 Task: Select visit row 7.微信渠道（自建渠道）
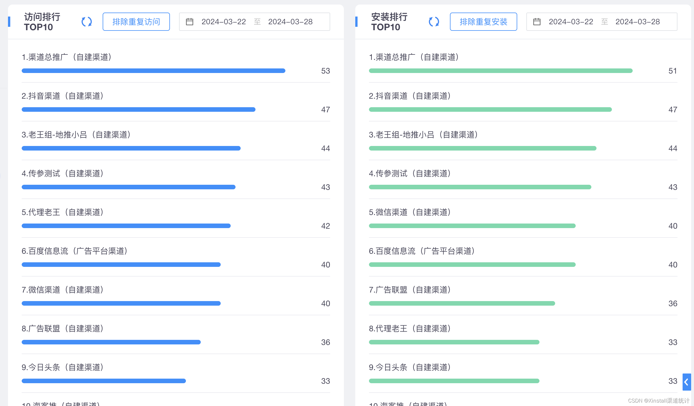pos(176,296)
